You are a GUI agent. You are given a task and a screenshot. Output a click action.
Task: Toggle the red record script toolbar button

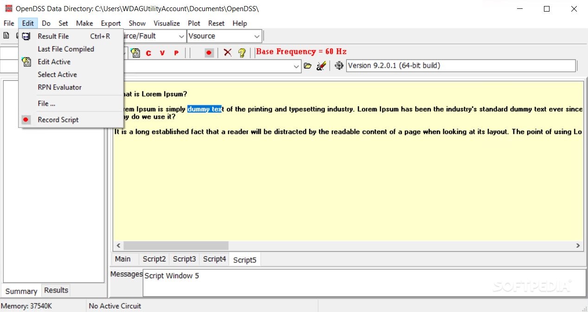[x=209, y=53]
